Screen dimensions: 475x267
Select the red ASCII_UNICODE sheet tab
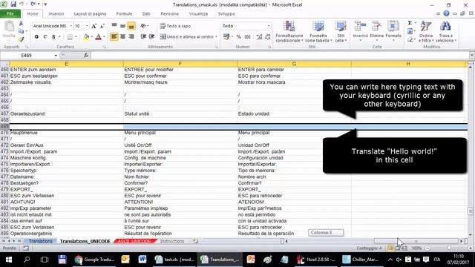point(135,241)
